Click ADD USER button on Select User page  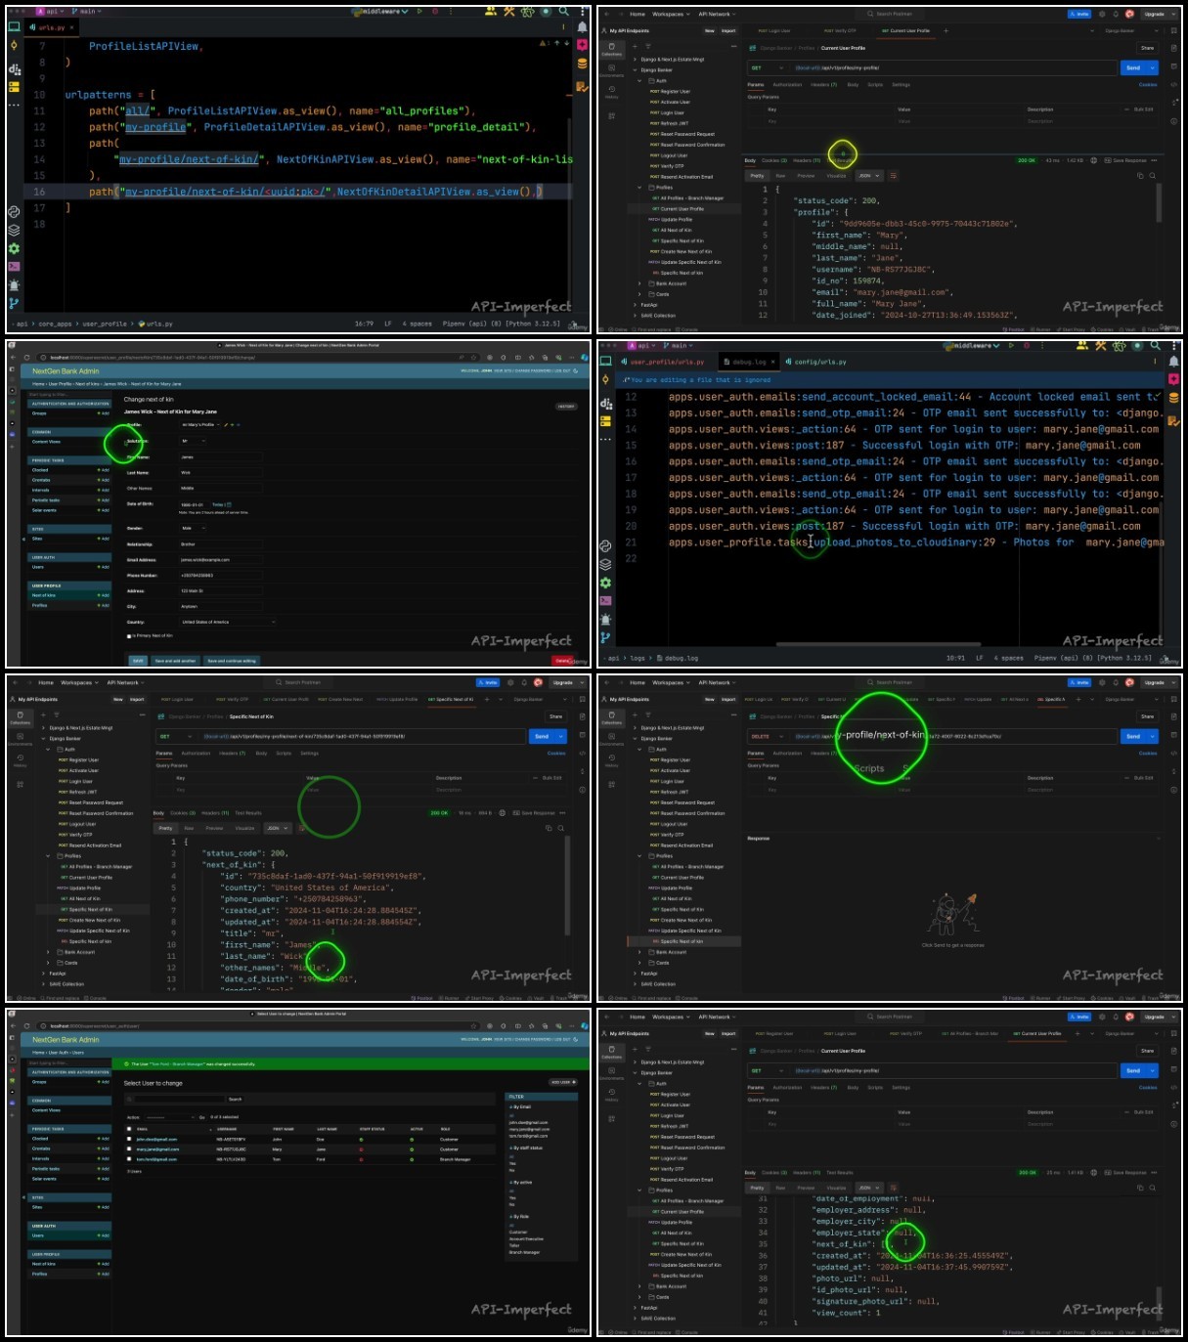click(x=561, y=1082)
